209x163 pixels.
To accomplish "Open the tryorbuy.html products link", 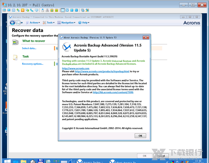I will coord(102,71).
